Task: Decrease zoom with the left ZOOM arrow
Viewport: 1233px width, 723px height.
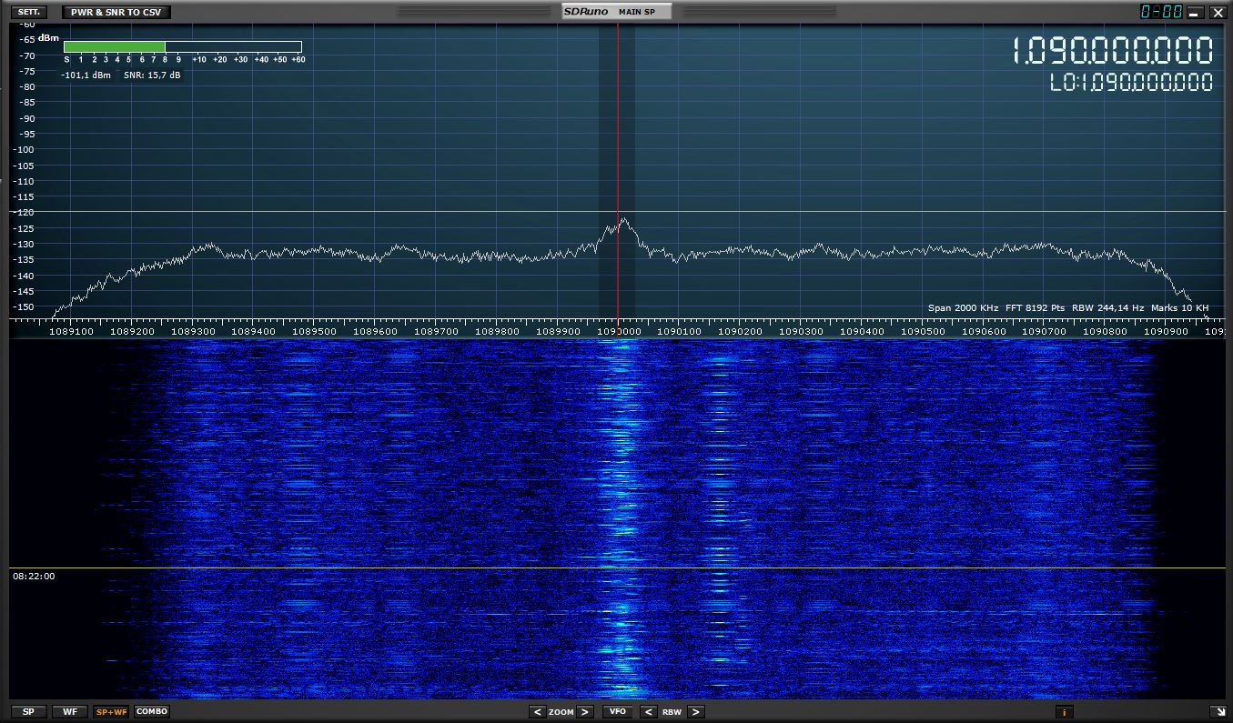Action: point(538,712)
